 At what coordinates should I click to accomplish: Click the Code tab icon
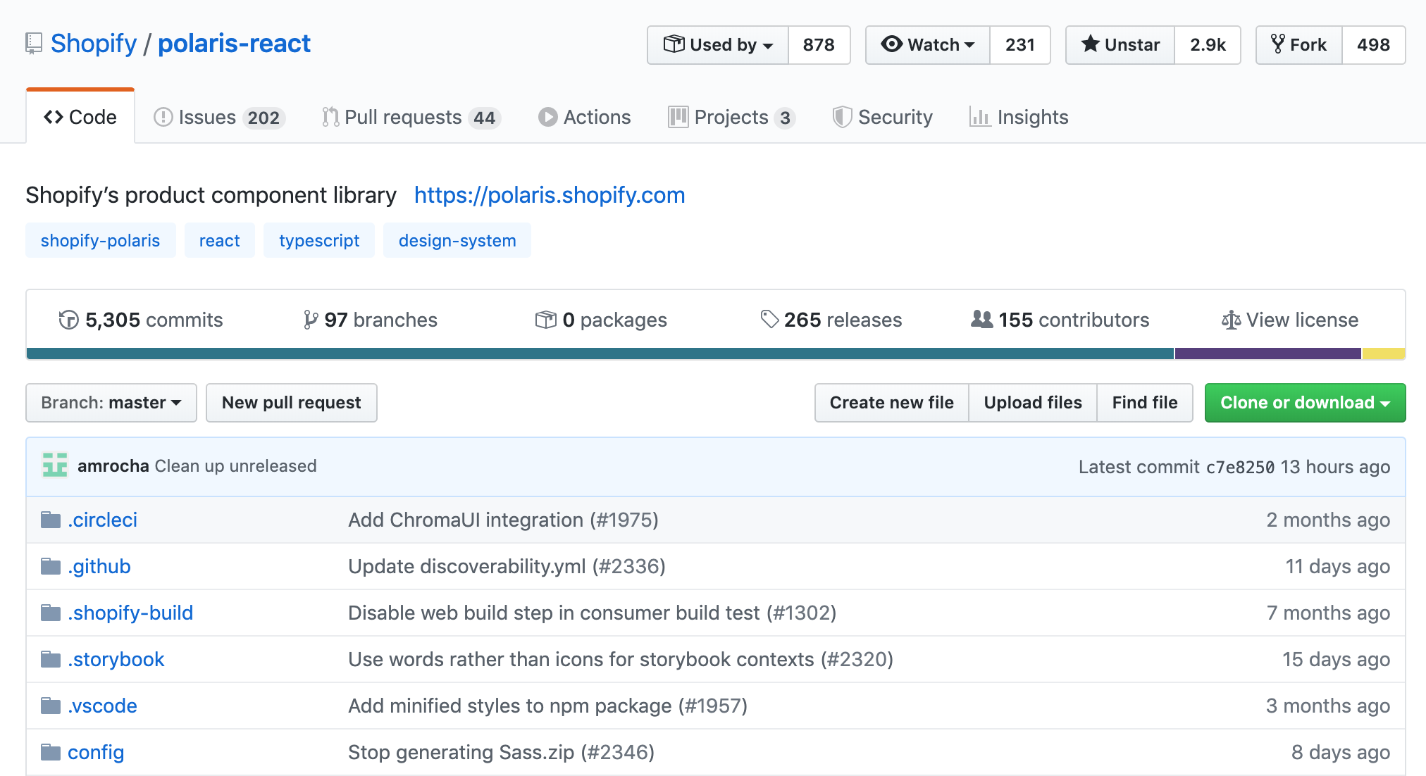point(54,117)
